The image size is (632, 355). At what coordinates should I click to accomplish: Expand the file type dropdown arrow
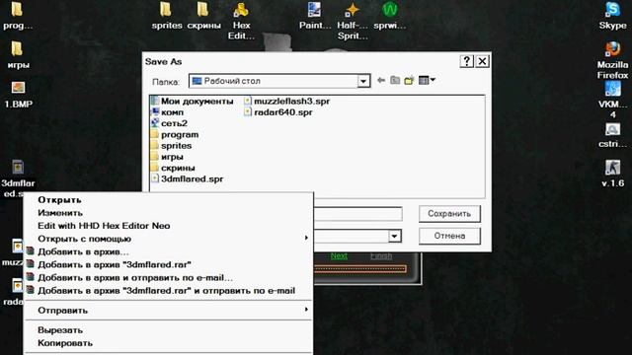click(x=395, y=236)
